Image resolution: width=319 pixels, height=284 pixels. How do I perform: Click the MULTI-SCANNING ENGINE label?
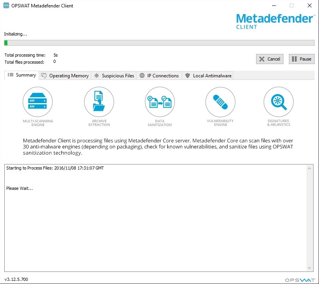tap(38, 123)
